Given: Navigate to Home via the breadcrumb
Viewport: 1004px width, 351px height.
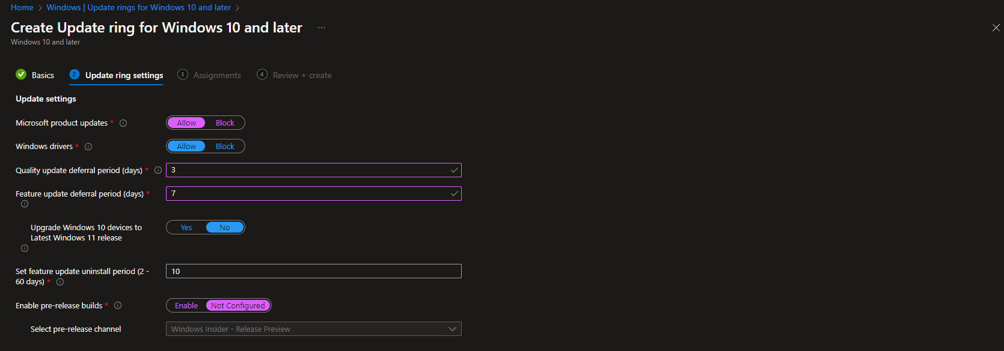Looking at the screenshot, I should point(22,7).
